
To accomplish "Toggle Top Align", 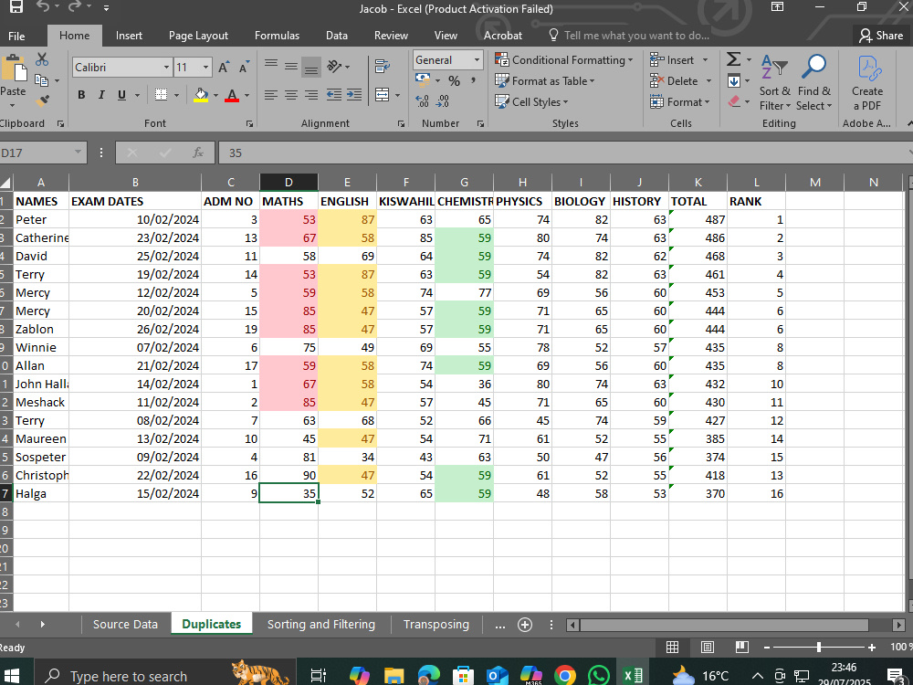I will point(271,65).
